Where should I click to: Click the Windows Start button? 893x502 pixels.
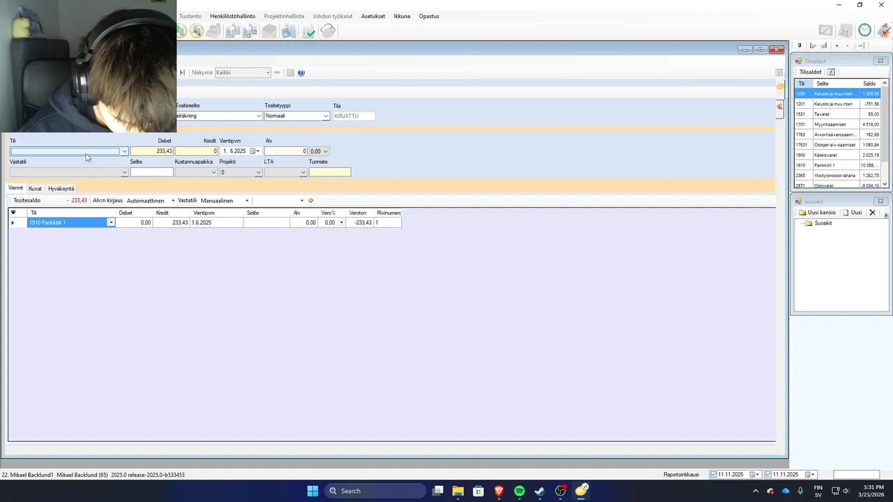(x=313, y=491)
